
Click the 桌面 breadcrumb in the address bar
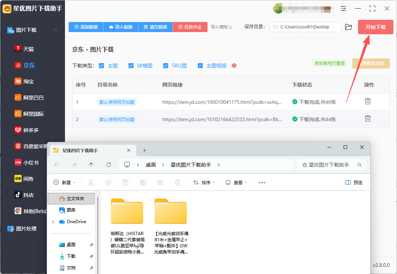[151, 165]
